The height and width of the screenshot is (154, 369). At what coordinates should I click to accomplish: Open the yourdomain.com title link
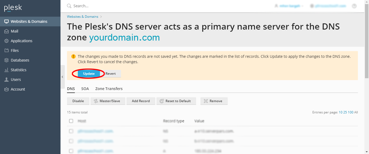tap(125, 37)
